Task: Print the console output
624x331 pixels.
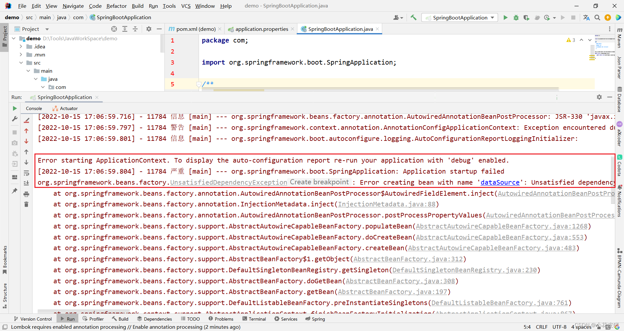Action: click(27, 194)
